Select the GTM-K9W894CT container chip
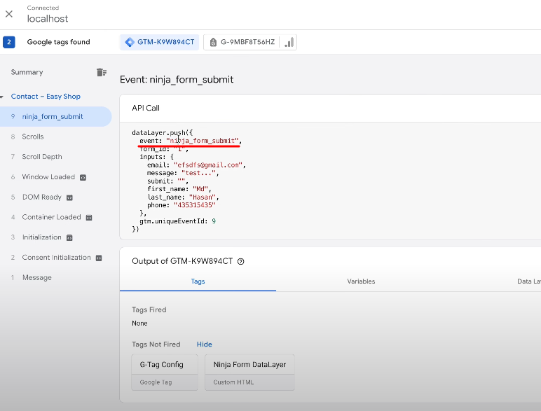 [x=159, y=42]
